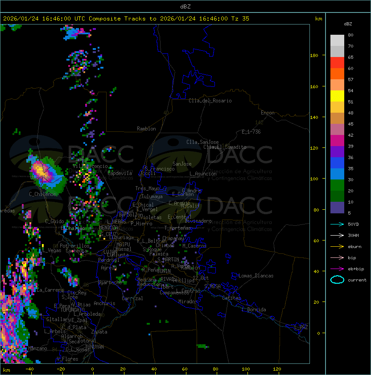
Task: Click the '120' km tick on the bottom axis
Action: click(276, 369)
